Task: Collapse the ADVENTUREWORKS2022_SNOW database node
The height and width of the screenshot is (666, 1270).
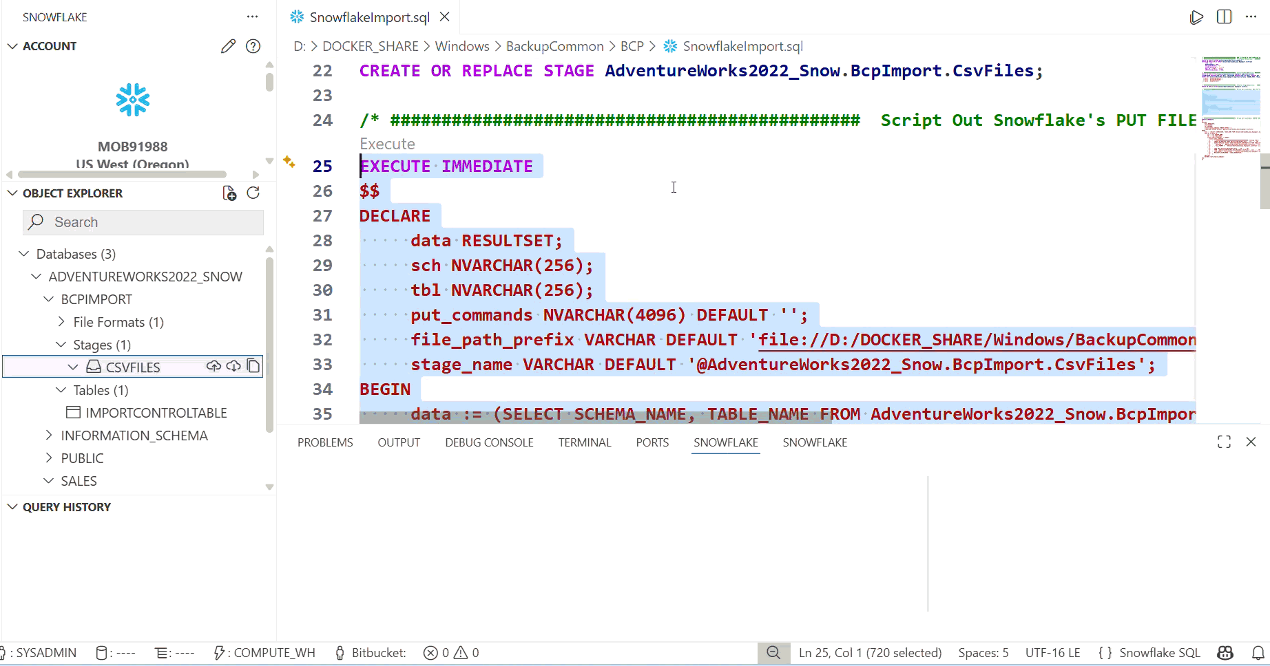Action: (37, 277)
